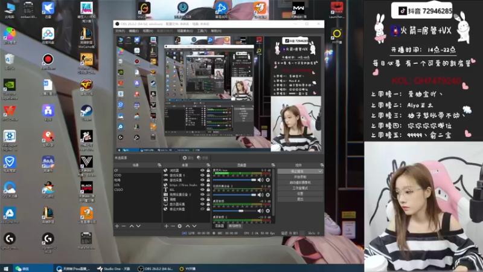Open 桌面音频 mixer settings gear

(x=267, y=211)
